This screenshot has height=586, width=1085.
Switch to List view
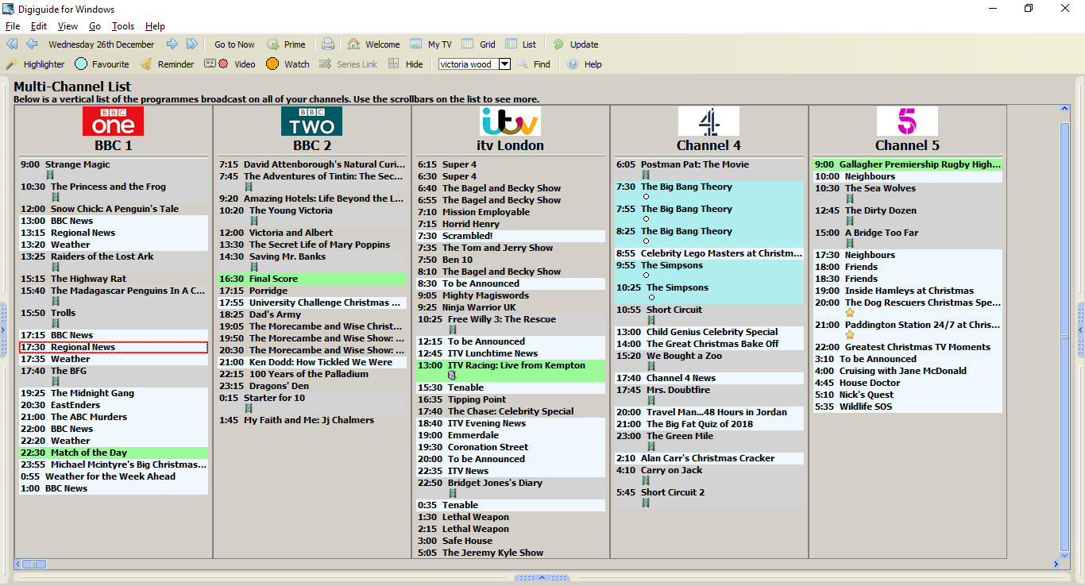[x=521, y=44]
